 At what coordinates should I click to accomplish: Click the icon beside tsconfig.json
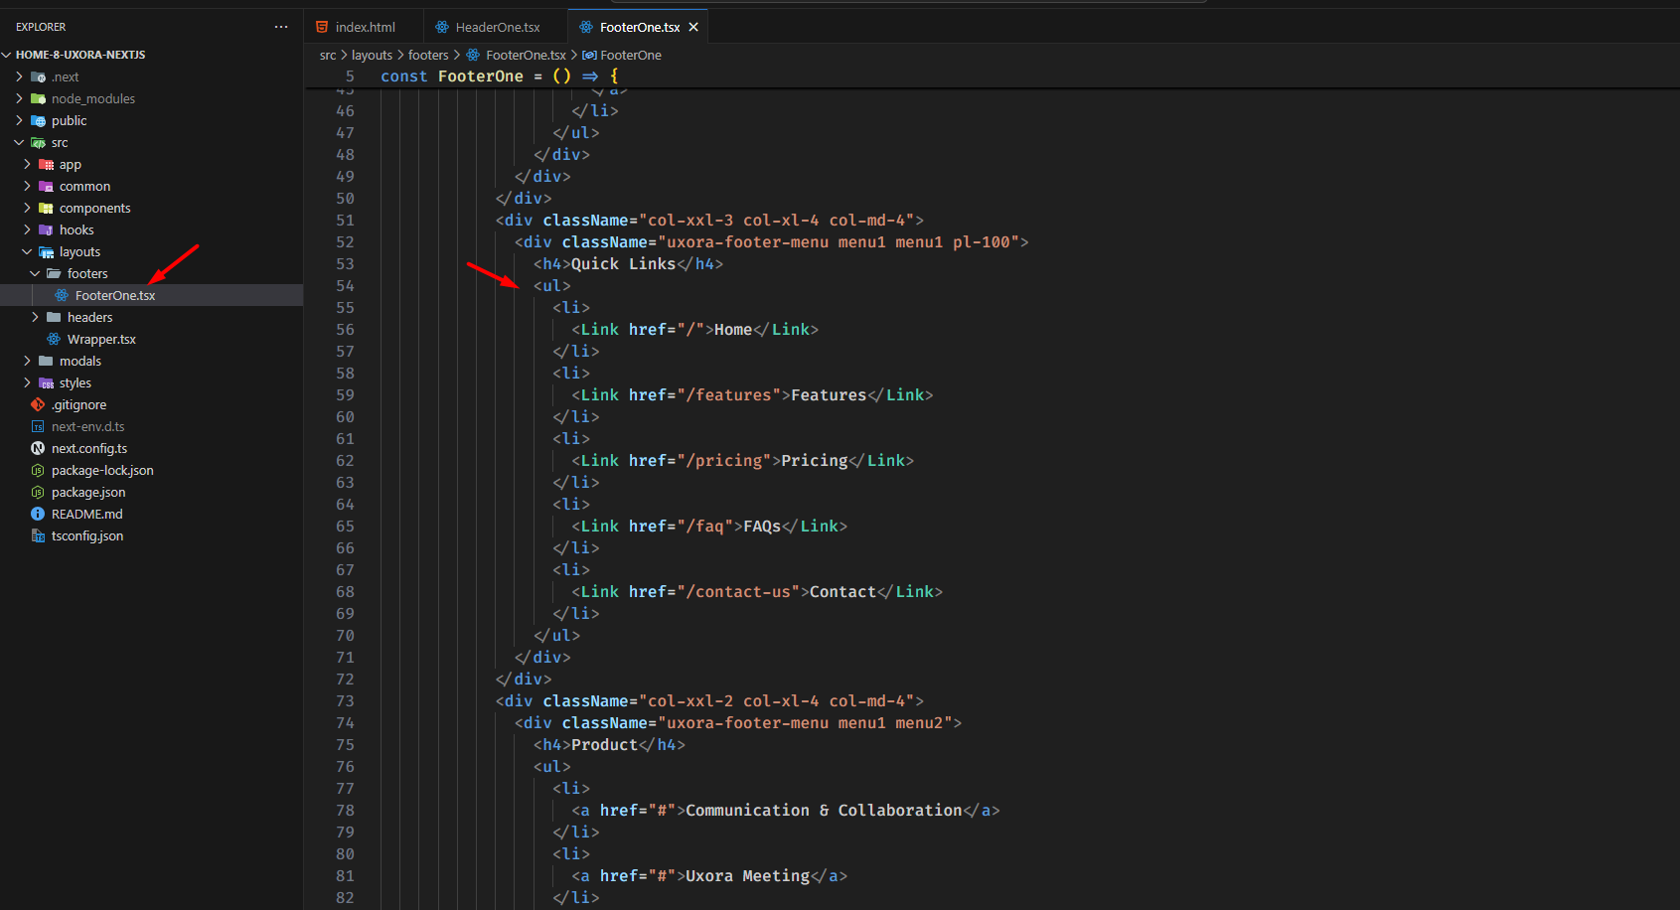[x=38, y=535]
